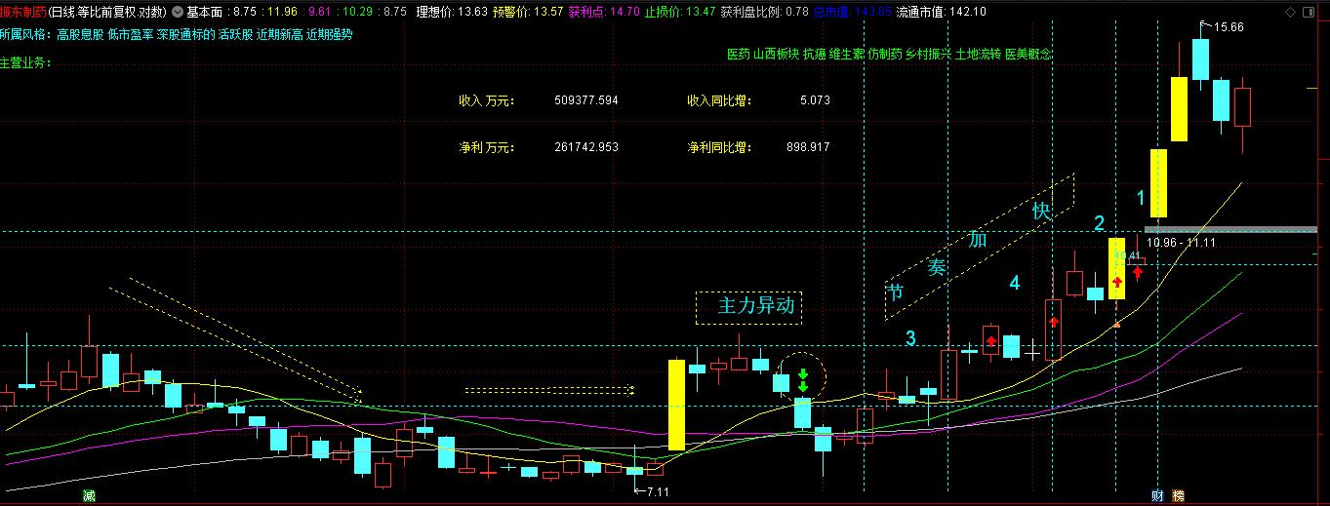
Task: Click the 7.11 low price label
Action: [657, 492]
